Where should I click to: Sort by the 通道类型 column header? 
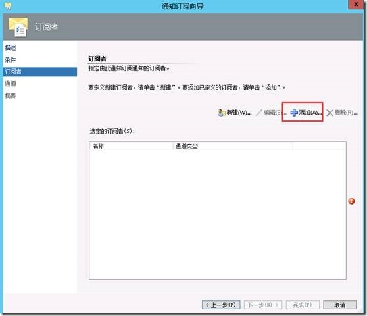point(233,146)
